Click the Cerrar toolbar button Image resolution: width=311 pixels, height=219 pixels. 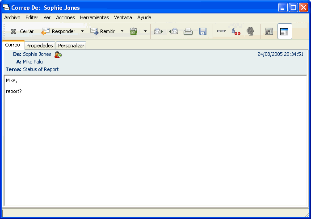[x=22, y=31]
